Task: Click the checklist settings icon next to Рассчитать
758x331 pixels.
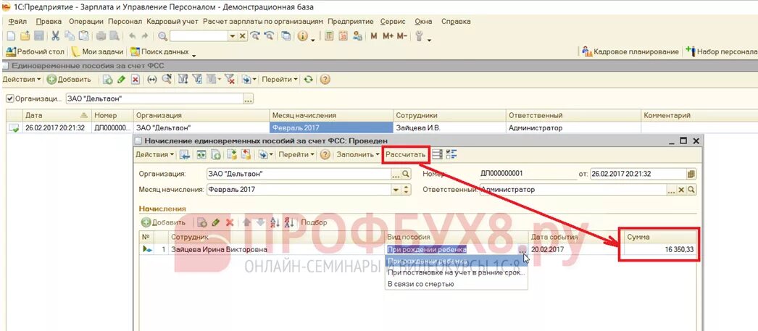Action: (451, 154)
